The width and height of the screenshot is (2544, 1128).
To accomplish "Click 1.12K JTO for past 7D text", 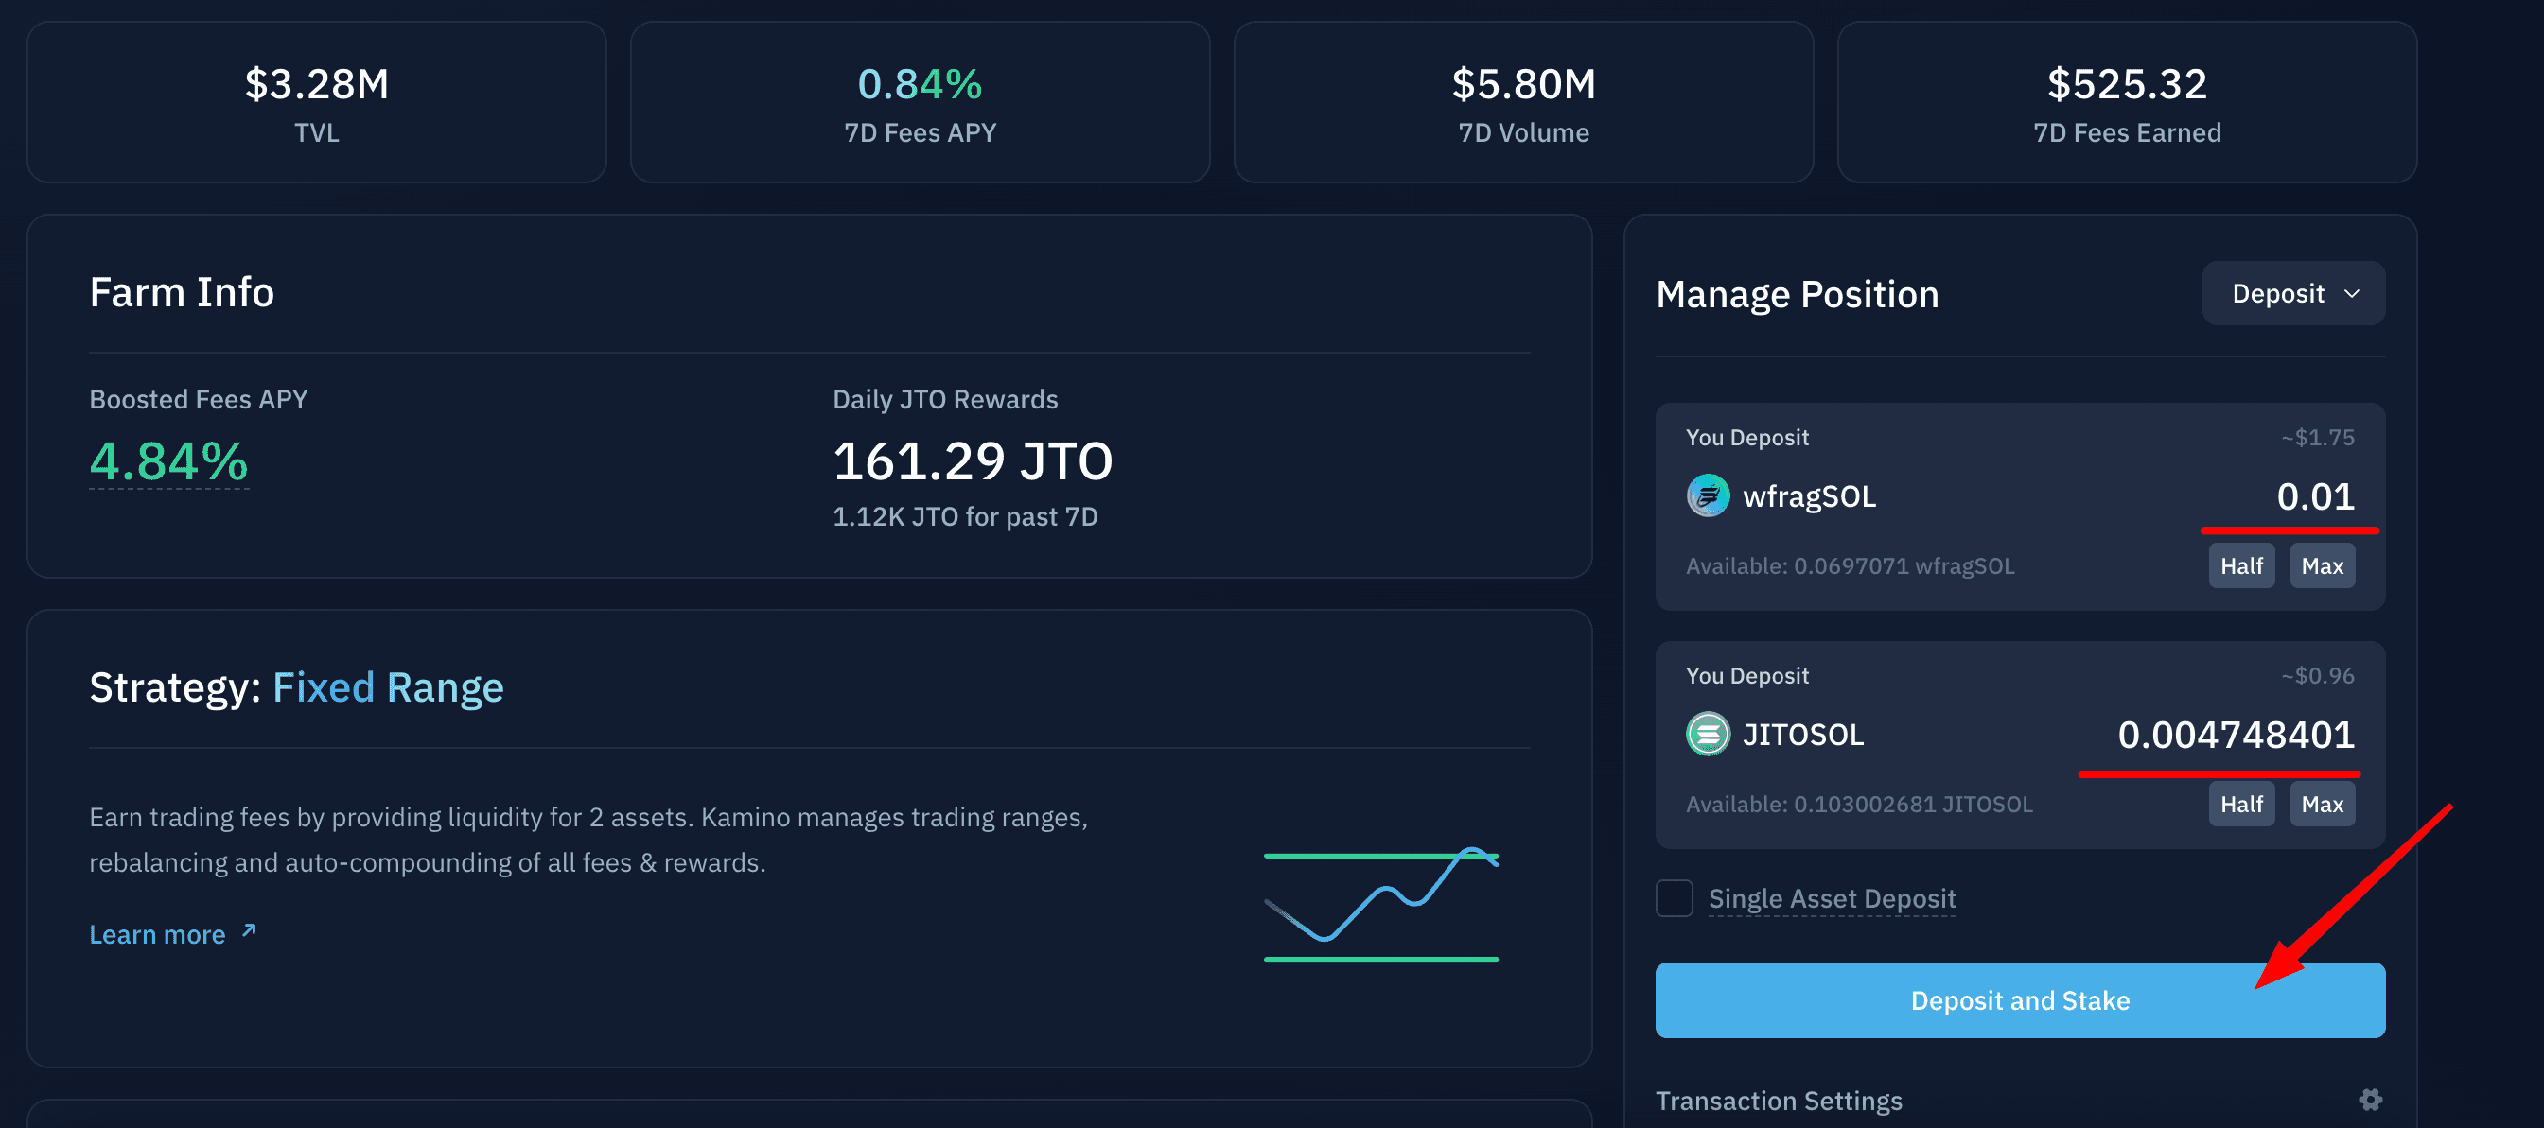I will [965, 516].
